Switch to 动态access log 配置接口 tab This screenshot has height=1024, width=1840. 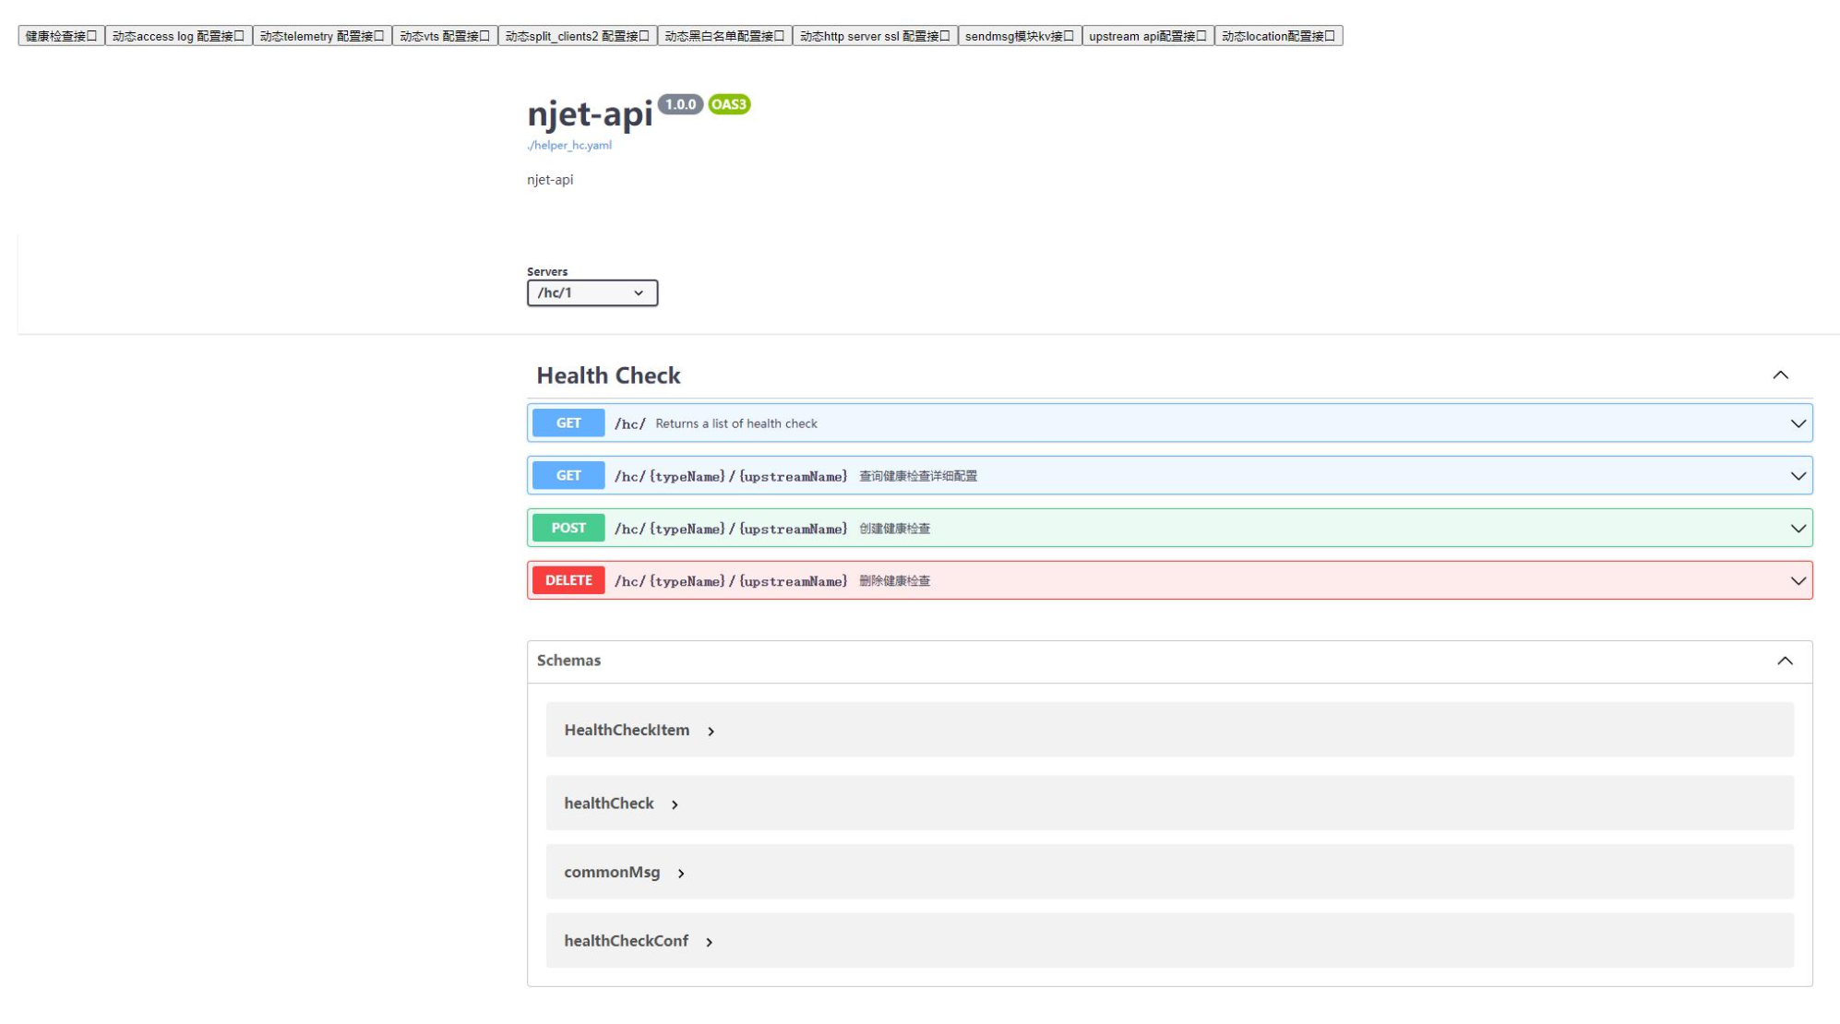(178, 36)
